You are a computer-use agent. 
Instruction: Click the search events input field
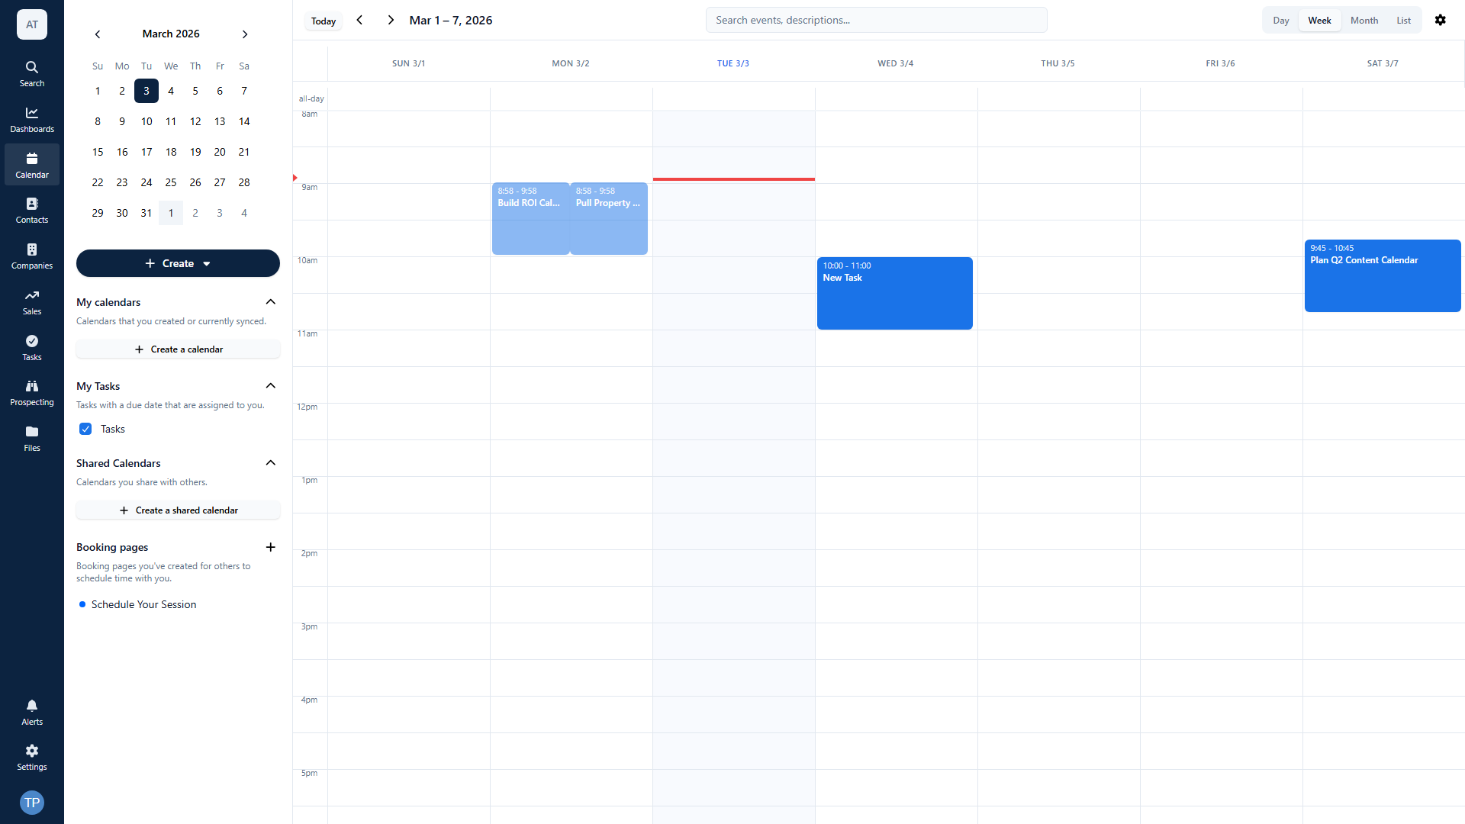pos(876,20)
